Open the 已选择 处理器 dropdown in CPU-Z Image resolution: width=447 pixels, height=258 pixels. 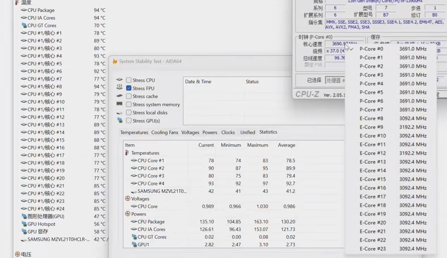(335, 80)
